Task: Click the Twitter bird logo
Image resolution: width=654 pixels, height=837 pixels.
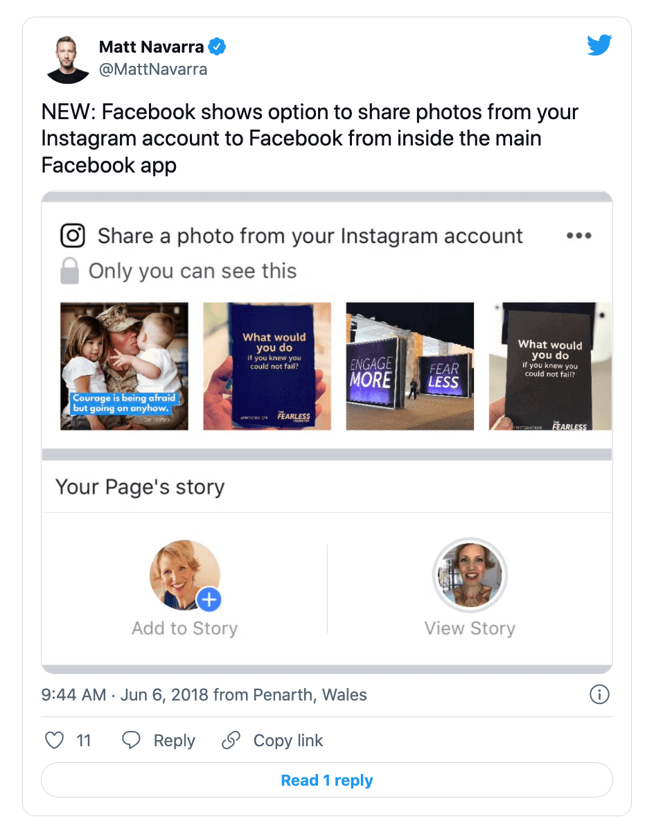Action: tap(599, 46)
